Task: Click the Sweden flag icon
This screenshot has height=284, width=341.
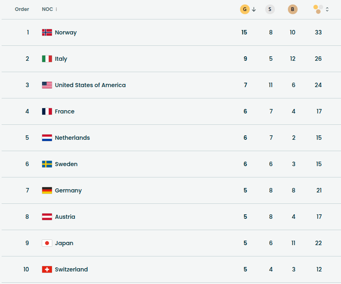Action: pyautogui.click(x=47, y=164)
